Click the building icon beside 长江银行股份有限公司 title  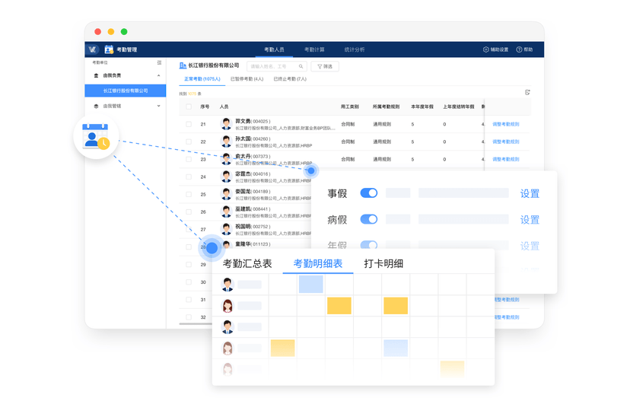(183, 65)
